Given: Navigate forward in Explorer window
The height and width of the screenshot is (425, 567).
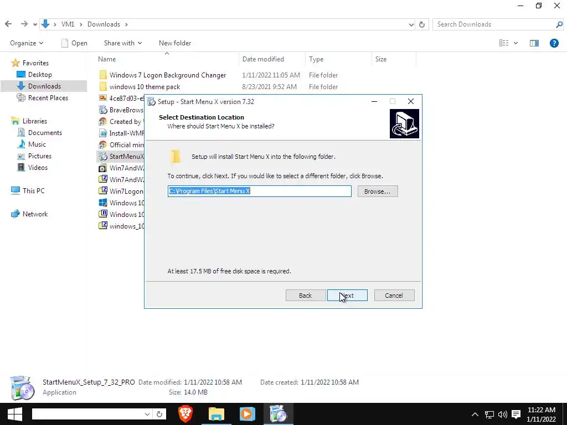Looking at the screenshot, I should (x=24, y=24).
